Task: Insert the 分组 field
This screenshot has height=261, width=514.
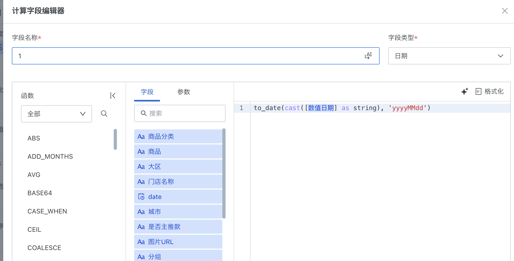Action: pos(178,256)
